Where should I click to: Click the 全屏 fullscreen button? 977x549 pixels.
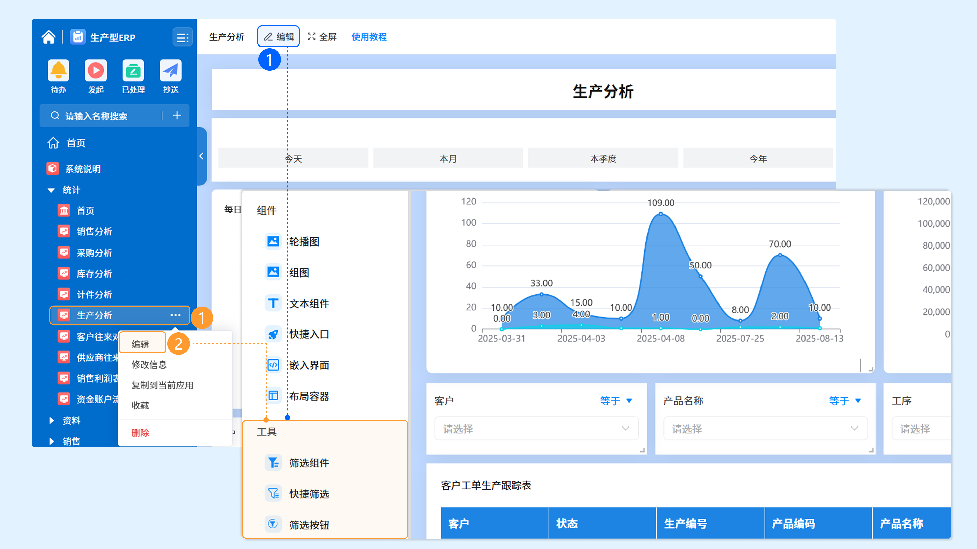[x=322, y=37]
